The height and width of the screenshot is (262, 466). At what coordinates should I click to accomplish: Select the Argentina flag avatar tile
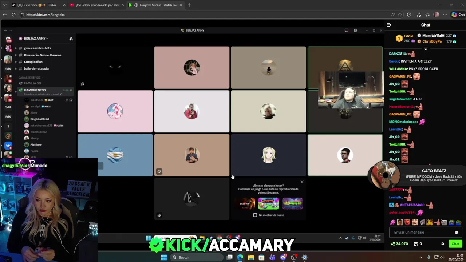pos(115,155)
